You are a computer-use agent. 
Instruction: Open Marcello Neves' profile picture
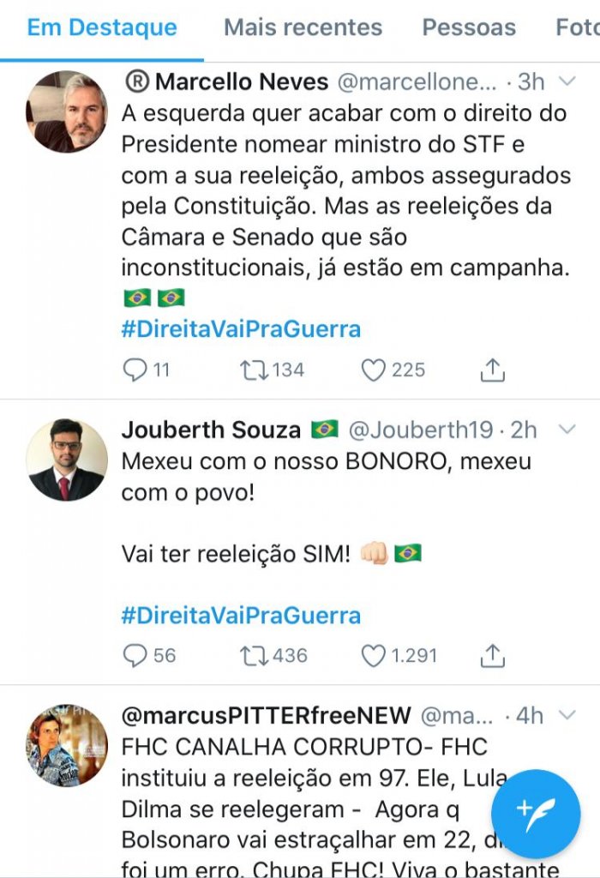(x=67, y=111)
